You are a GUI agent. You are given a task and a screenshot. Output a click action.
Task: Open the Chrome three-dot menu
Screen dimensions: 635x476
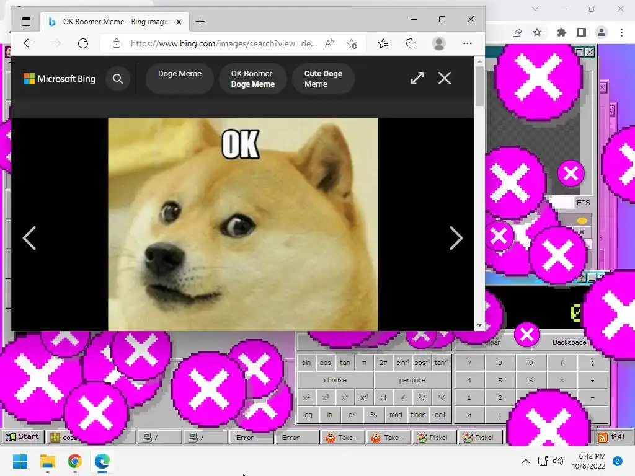(621, 32)
